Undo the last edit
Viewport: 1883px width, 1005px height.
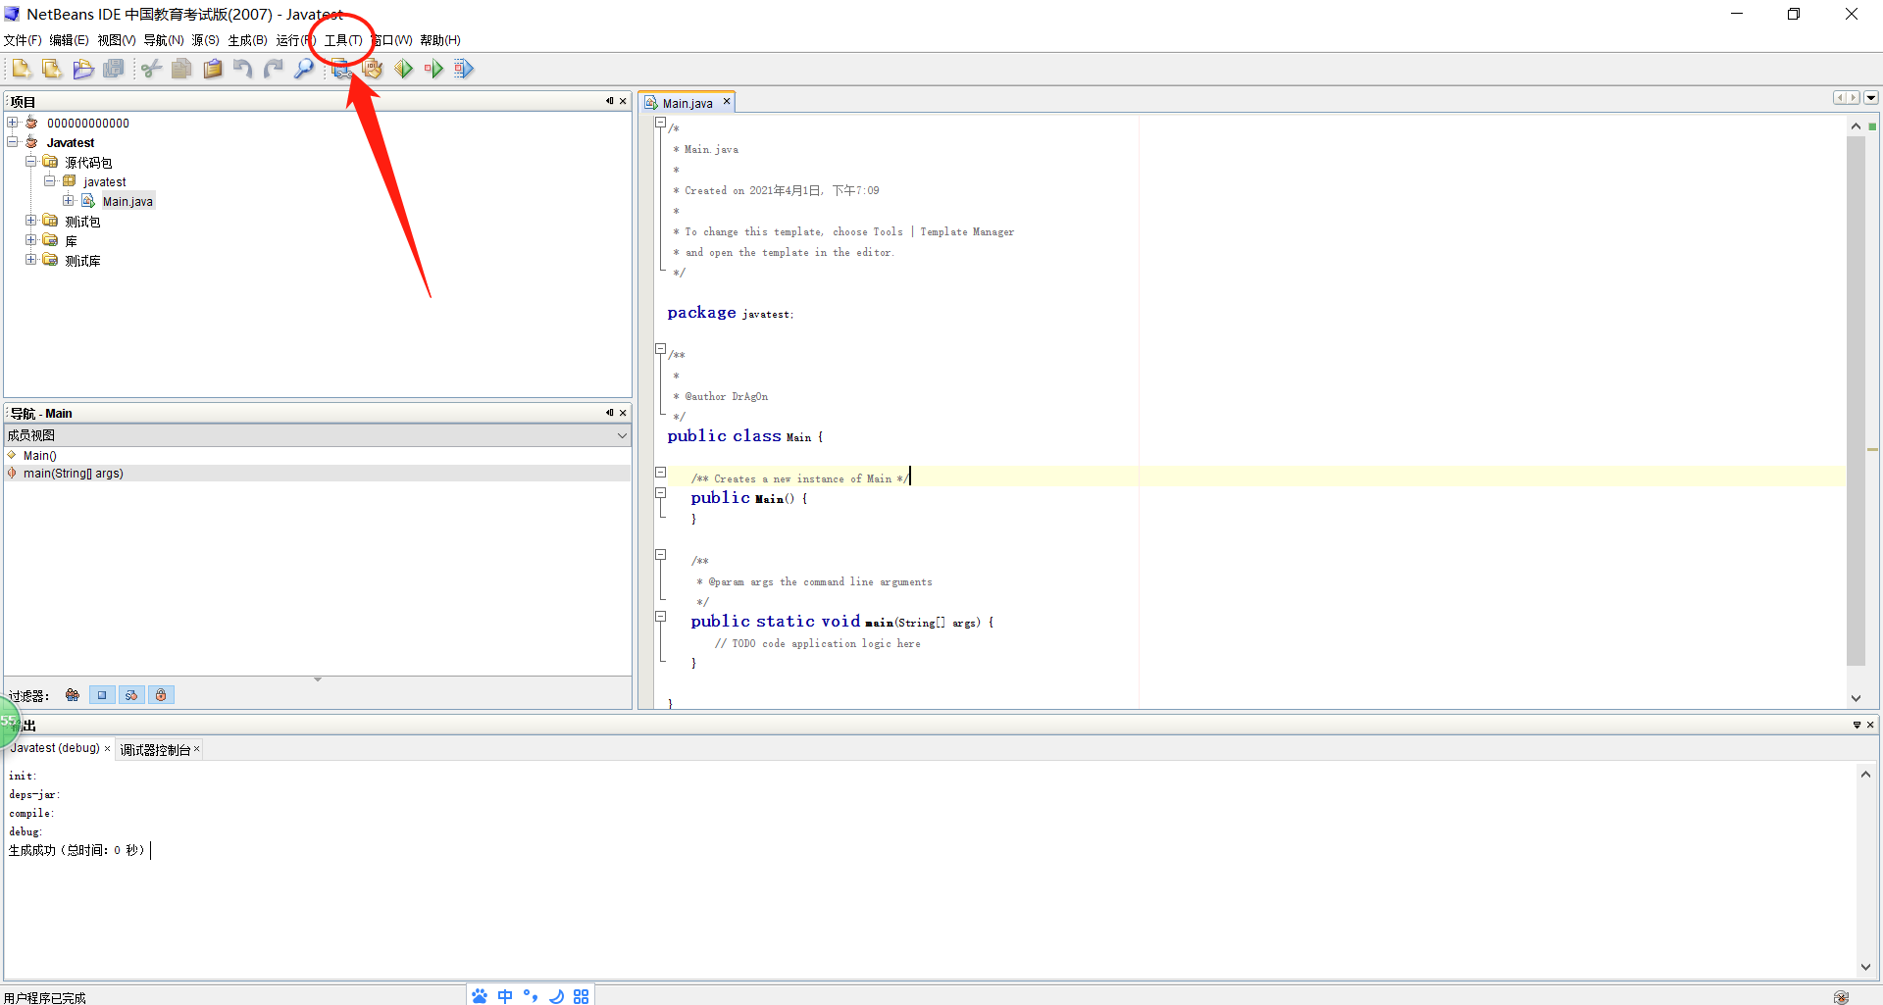242,68
